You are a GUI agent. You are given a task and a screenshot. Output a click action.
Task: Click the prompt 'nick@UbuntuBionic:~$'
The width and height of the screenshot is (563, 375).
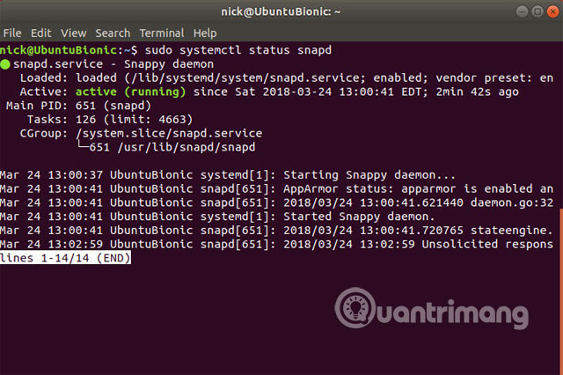(x=69, y=50)
